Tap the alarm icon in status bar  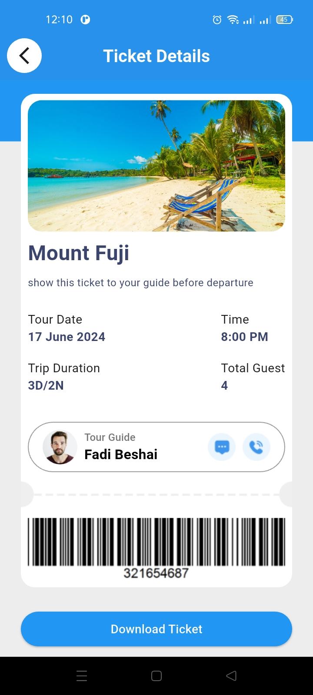pyautogui.click(x=217, y=20)
